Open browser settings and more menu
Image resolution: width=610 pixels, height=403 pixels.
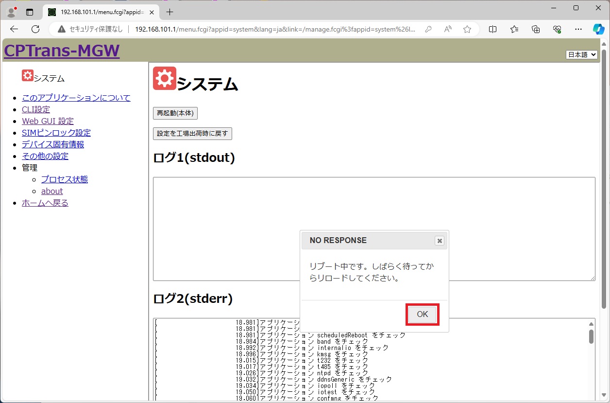coord(578,29)
